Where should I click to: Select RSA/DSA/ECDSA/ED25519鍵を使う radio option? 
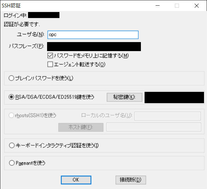12,97
